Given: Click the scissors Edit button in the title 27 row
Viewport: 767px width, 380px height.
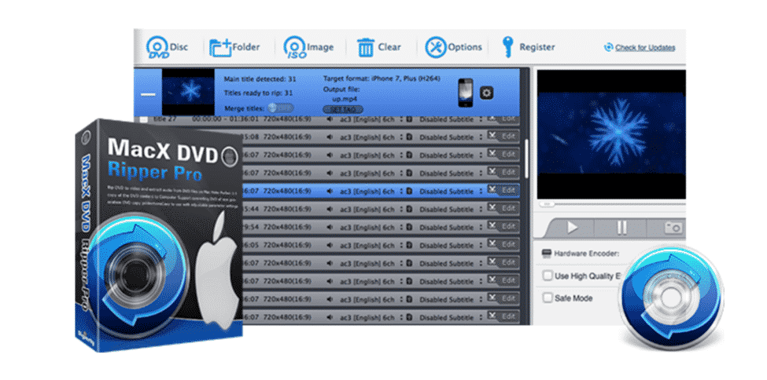Looking at the screenshot, I should pos(503,119).
